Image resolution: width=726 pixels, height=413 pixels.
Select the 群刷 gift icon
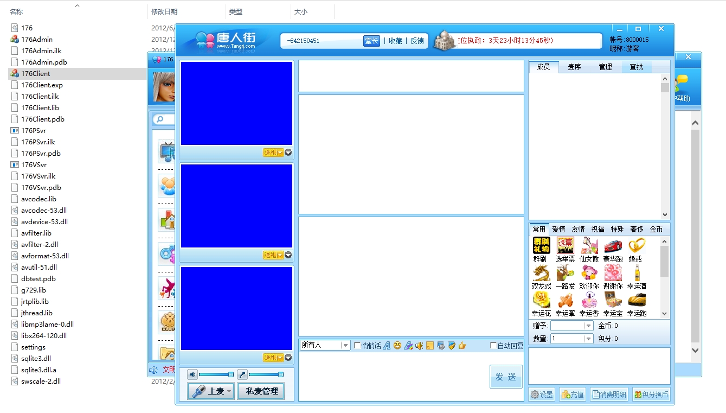(x=541, y=245)
